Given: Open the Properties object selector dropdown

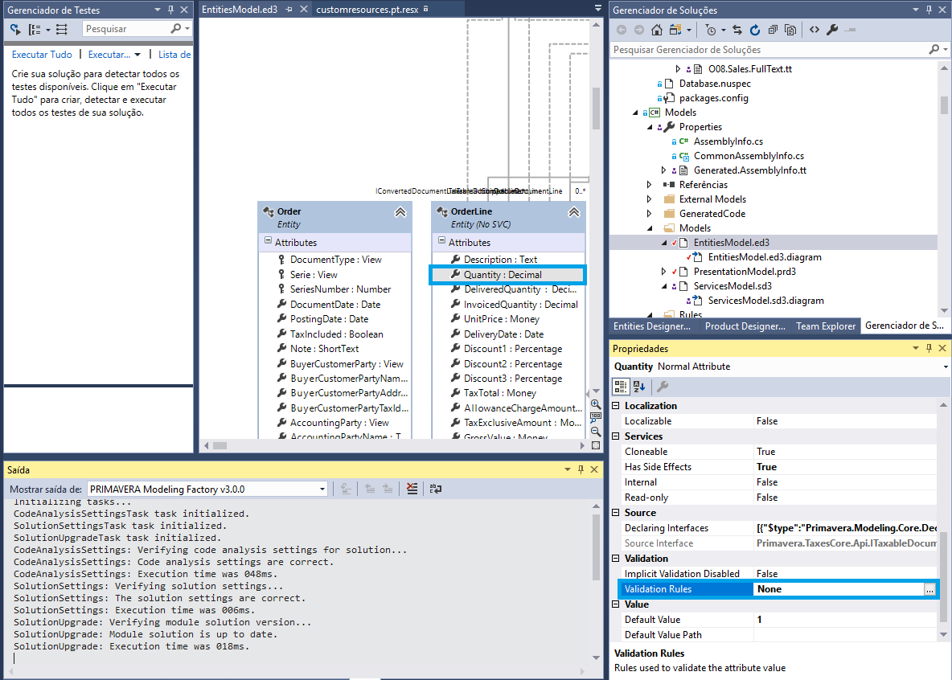Looking at the screenshot, I should pyautogui.click(x=945, y=367).
